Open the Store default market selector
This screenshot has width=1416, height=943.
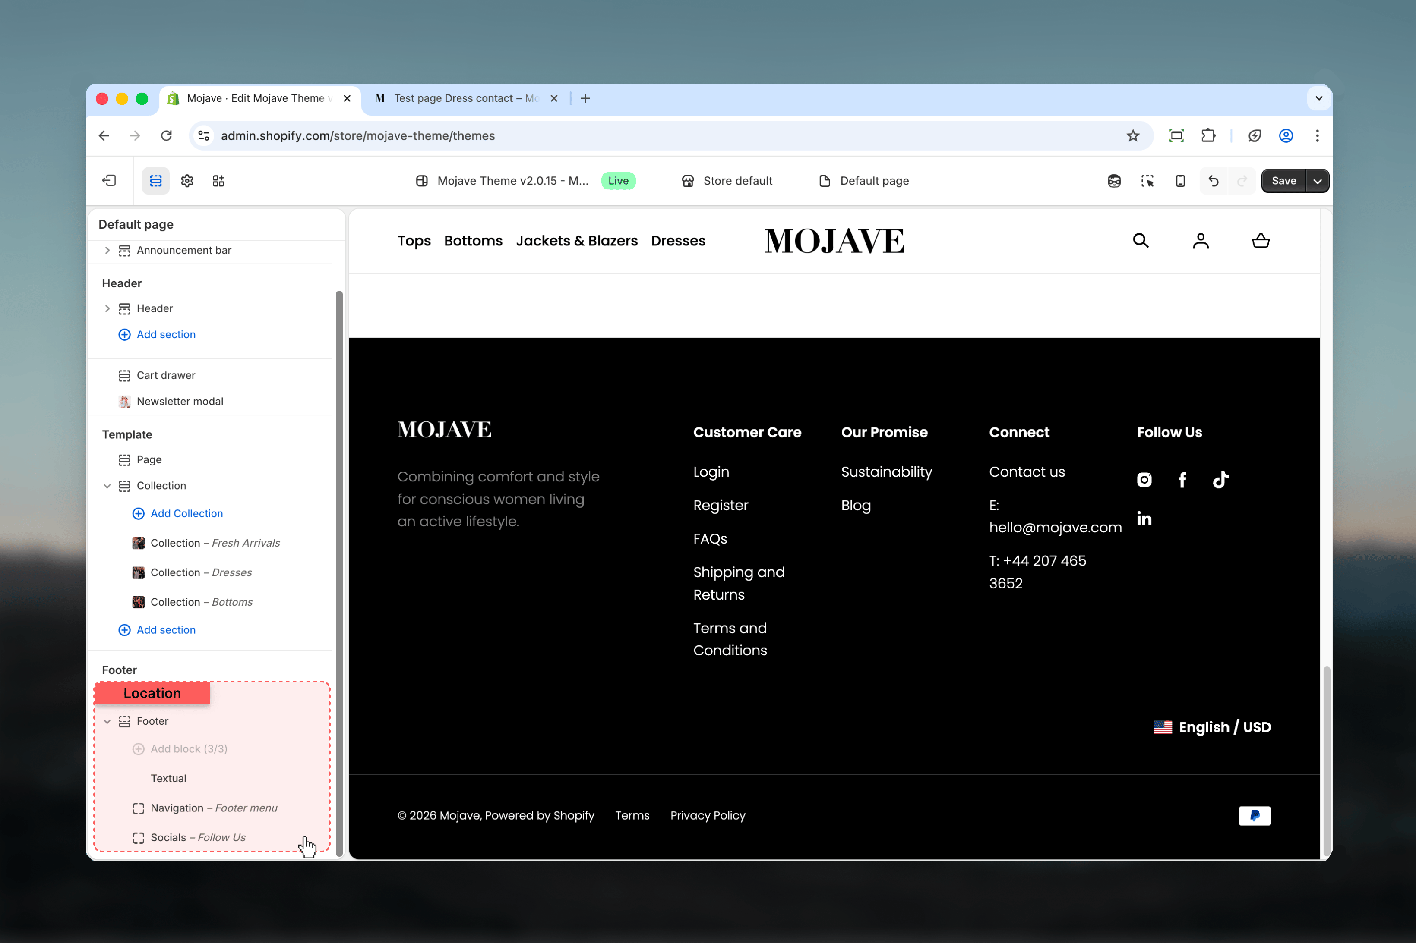tap(727, 180)
